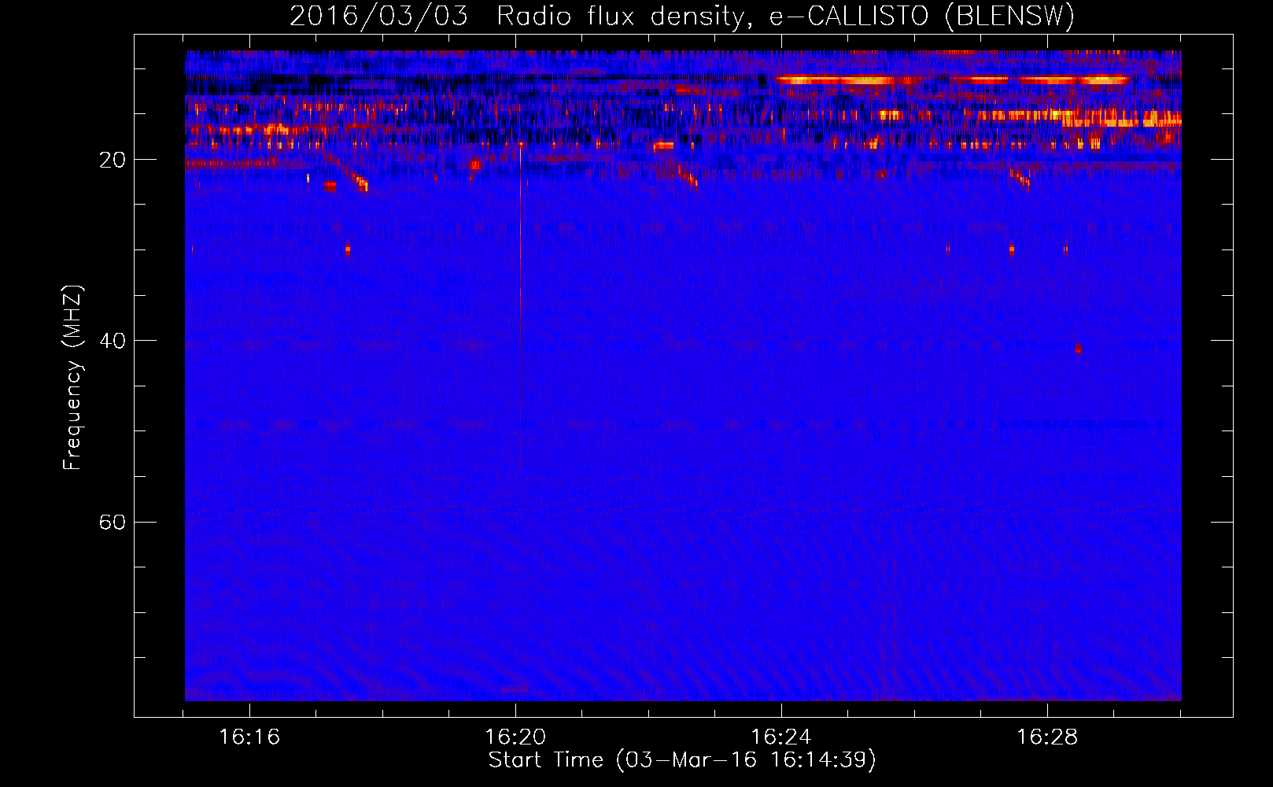Click the '40' frequency tick label

113,341
